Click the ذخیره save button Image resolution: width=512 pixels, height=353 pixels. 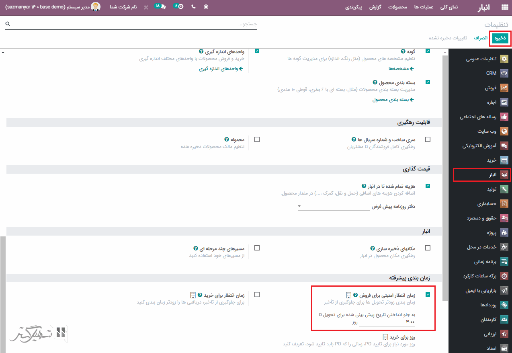[500, 38]
